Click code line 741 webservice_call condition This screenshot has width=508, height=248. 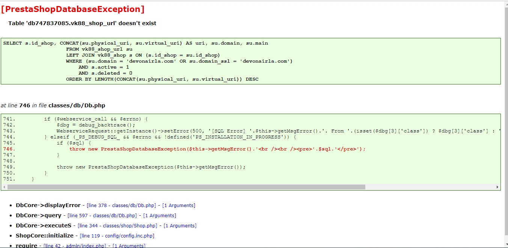[x=96, y=119]
